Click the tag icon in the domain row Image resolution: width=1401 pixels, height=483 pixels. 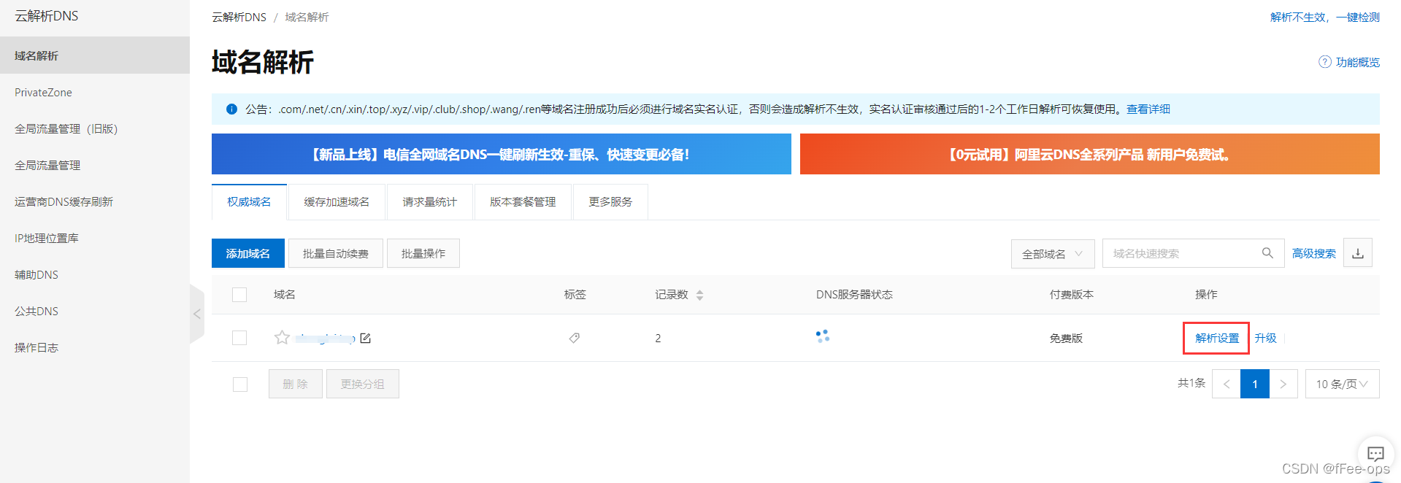(575, 338)
